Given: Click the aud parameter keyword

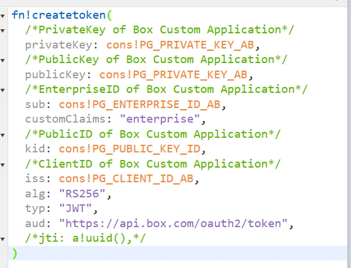Looking at the screenshot, I should pos(35,224).
